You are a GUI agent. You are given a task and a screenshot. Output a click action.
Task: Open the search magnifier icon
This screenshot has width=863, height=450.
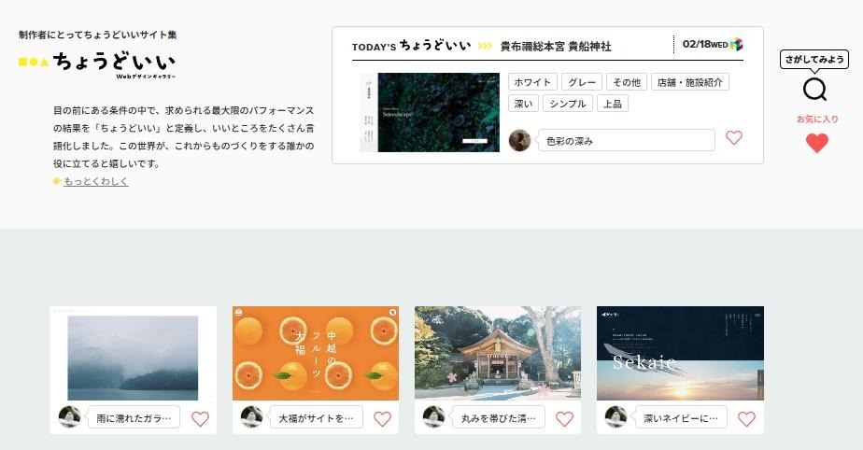point(814,90)
